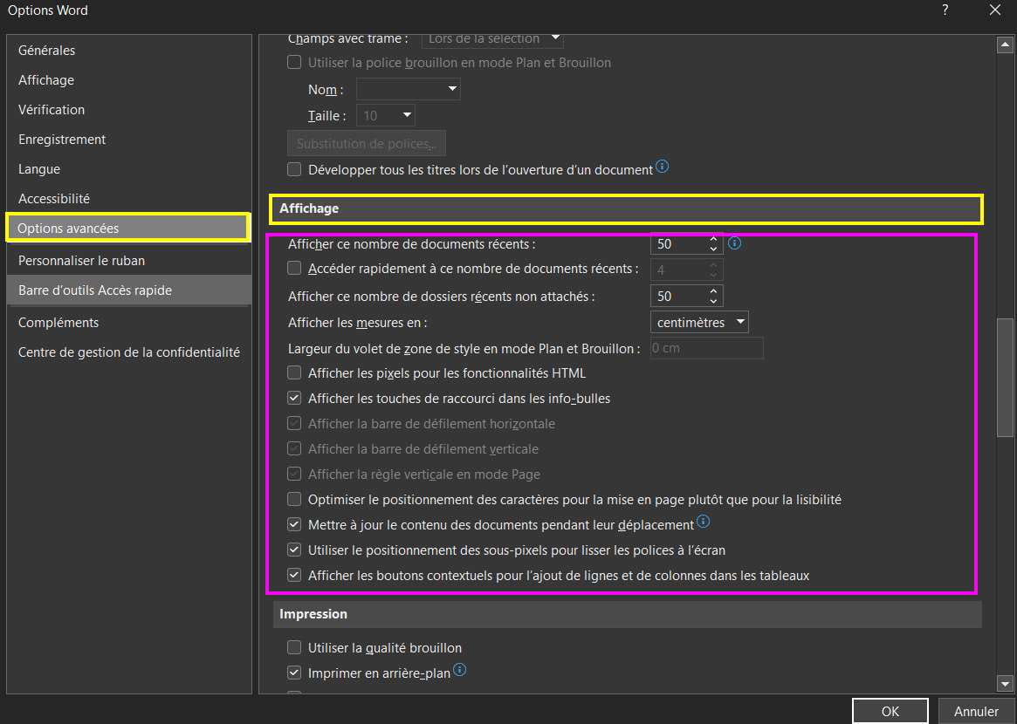Click the scrollbar down arrow

pyautogui.click(x=1005, y=683)
